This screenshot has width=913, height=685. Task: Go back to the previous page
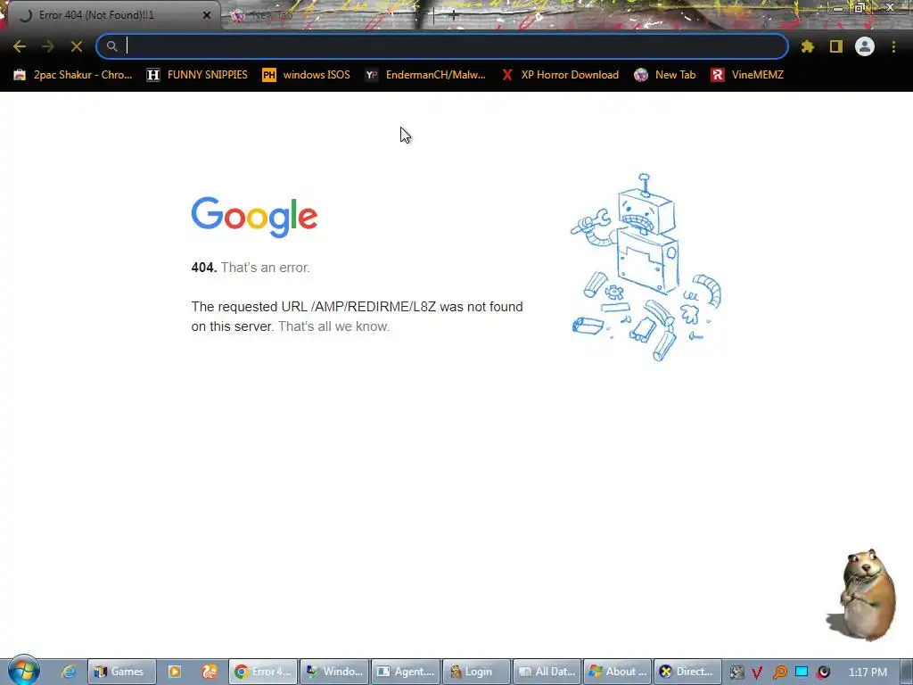[20, 46]
